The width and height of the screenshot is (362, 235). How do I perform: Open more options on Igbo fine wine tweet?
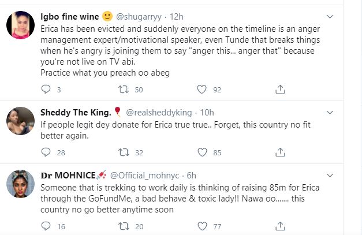pos(346,16)
